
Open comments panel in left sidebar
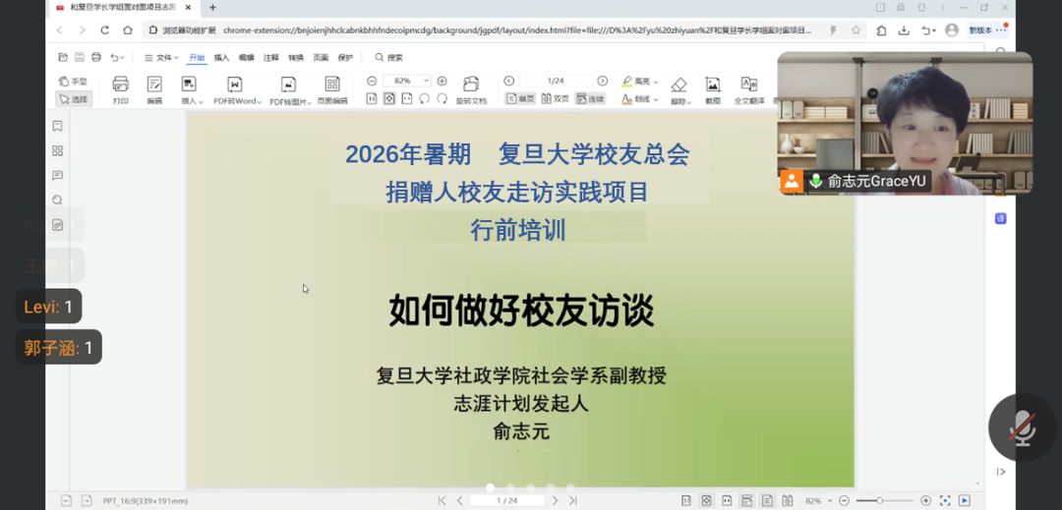point(58,175)
